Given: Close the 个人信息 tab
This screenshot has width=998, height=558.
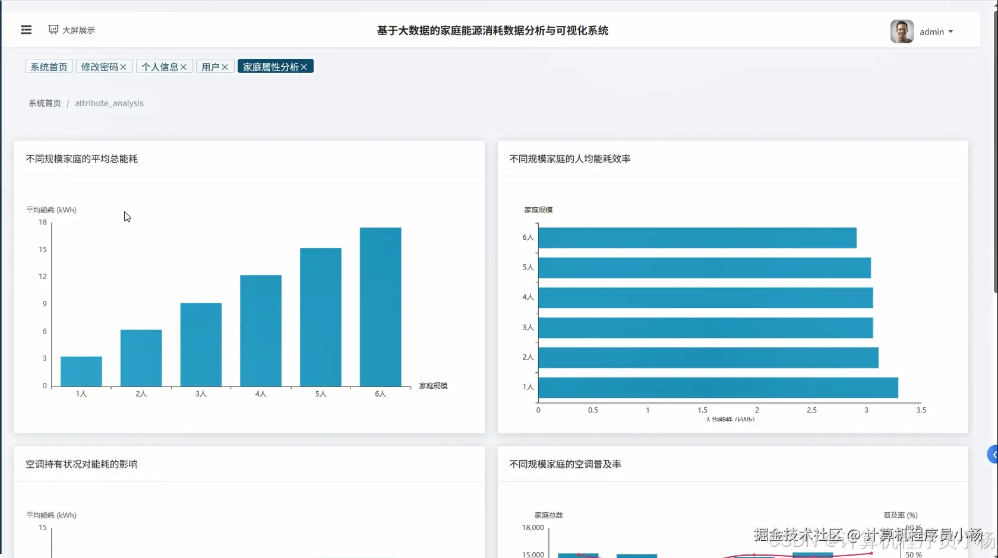Looking at the screenshot, I should click(184, 67).
